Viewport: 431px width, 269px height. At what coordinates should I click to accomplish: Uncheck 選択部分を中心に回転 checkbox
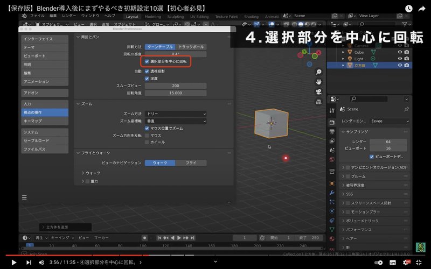[x=147, y=61]
